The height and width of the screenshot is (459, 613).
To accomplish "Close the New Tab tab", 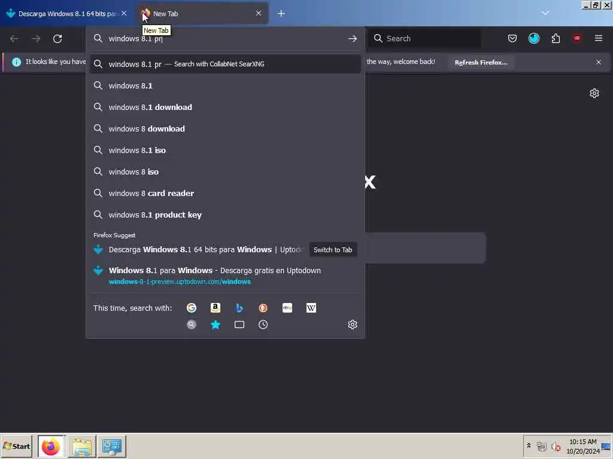I will (259, 13).
